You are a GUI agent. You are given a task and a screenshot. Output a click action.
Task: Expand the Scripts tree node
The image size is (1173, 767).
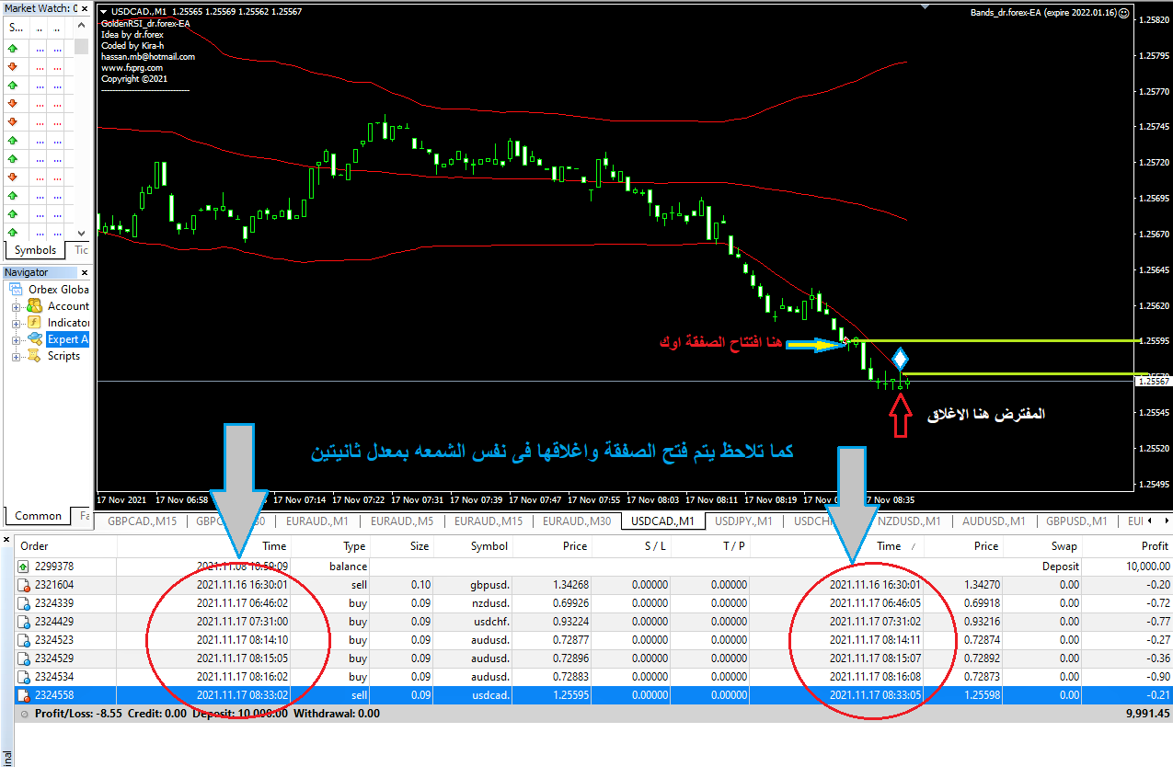click(16, 357)
